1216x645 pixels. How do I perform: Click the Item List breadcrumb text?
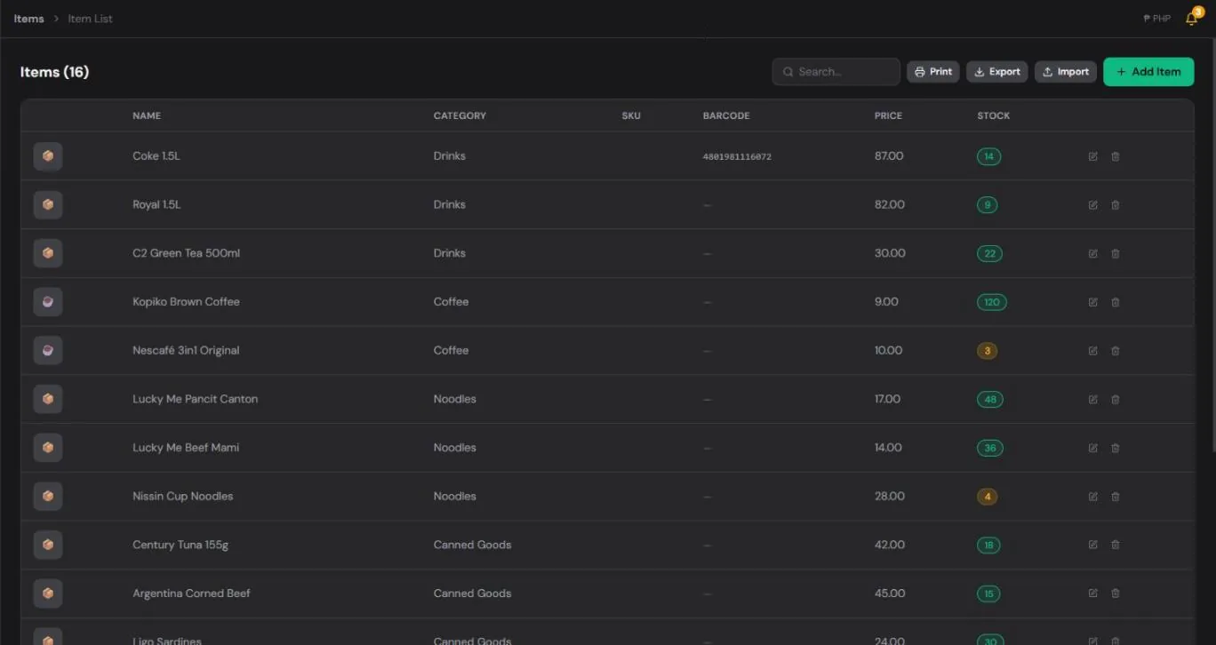pos(91,19)
